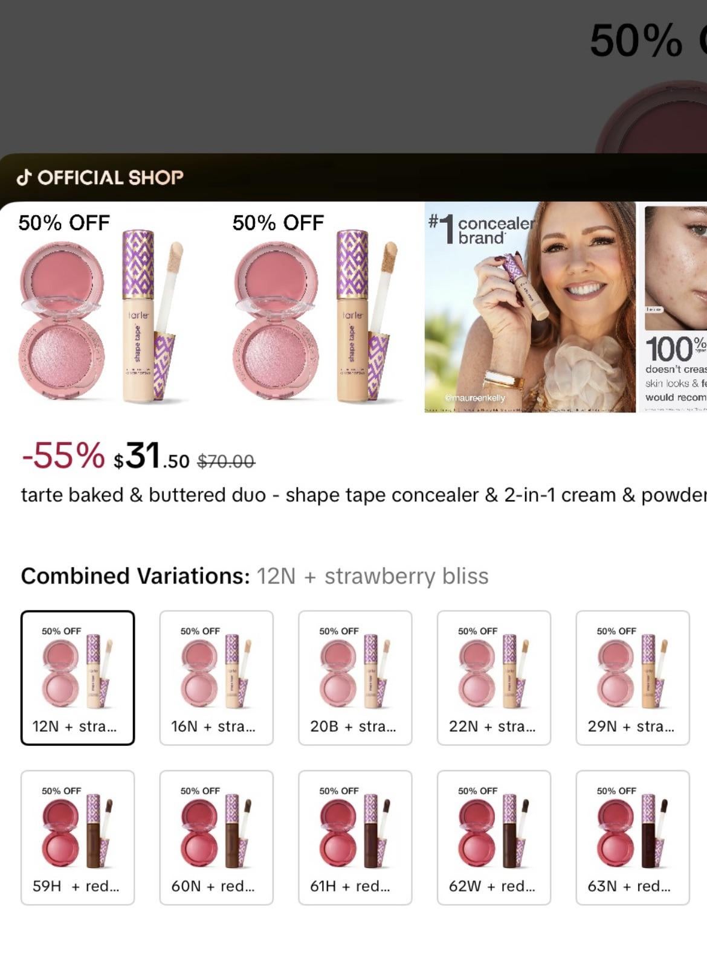Choose the 61H + red variation
Screen dimensions: 707x956
point(355,838)
